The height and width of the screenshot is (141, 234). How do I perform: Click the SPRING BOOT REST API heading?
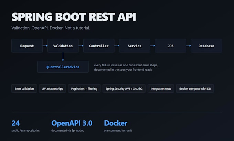[74, 17]
